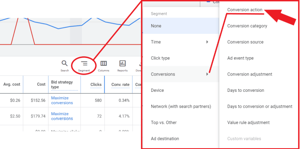
Task: Select Ad event type option
Action: [x=240, y=58]
